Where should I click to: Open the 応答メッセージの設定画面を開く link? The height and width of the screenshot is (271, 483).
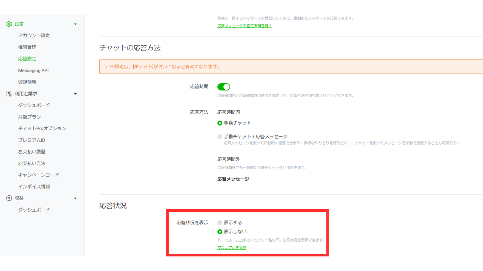pos(244,26)
